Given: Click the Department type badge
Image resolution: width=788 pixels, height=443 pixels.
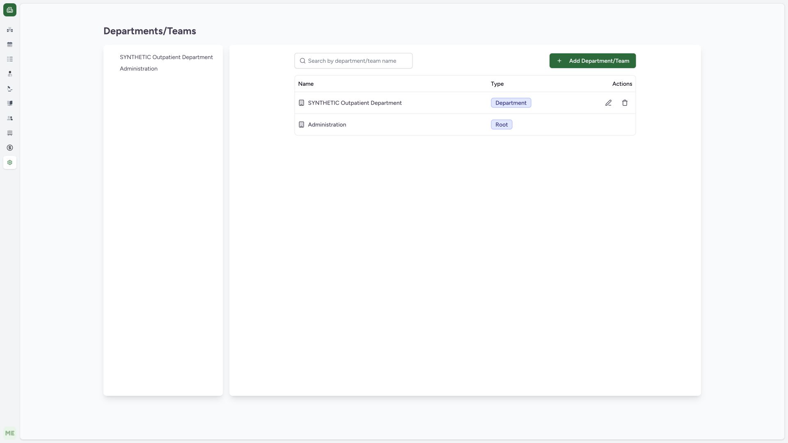Looking at the screenshot, I should 511,103.
